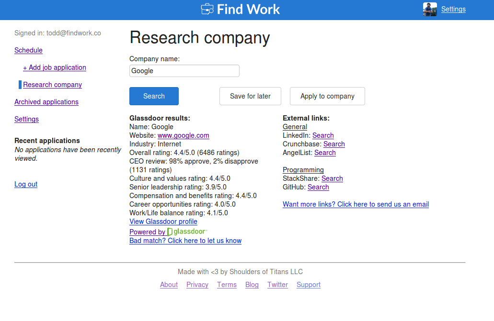The width and height of the screenshot is (494, 321).
Task: Click the Programming section label
Action: 303,170
